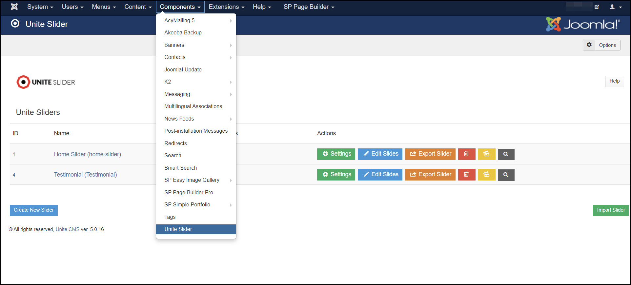Select Post-installation Messages menu item

(x=196, y=131)
